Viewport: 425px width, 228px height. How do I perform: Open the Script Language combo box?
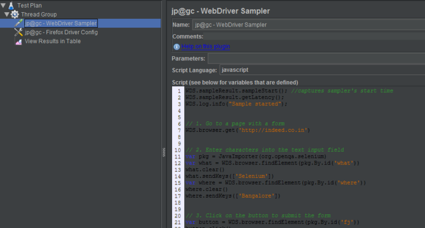pyautogui.click(x=322, y=70)
